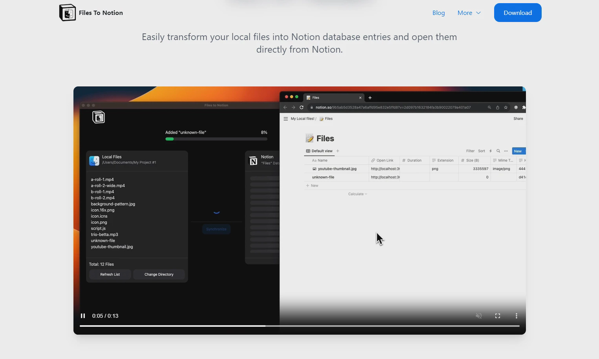The image size is (599, 359).
Task: Click the Change Directory button
Action: (x=159, y=274)
